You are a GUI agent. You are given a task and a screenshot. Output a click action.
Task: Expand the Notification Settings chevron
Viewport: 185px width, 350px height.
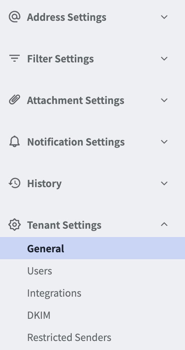[x=164, y=142]
